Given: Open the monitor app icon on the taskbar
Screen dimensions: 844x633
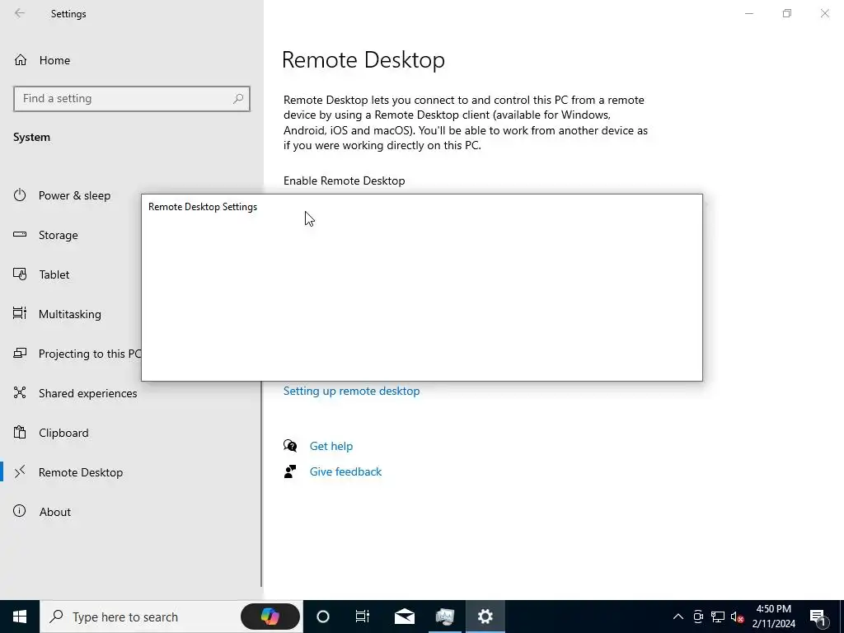Looking at the screenshot, I should pos(445,617).
